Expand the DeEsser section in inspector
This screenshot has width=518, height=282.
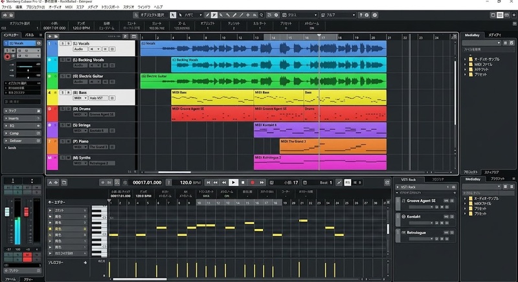tap(22, 141)
